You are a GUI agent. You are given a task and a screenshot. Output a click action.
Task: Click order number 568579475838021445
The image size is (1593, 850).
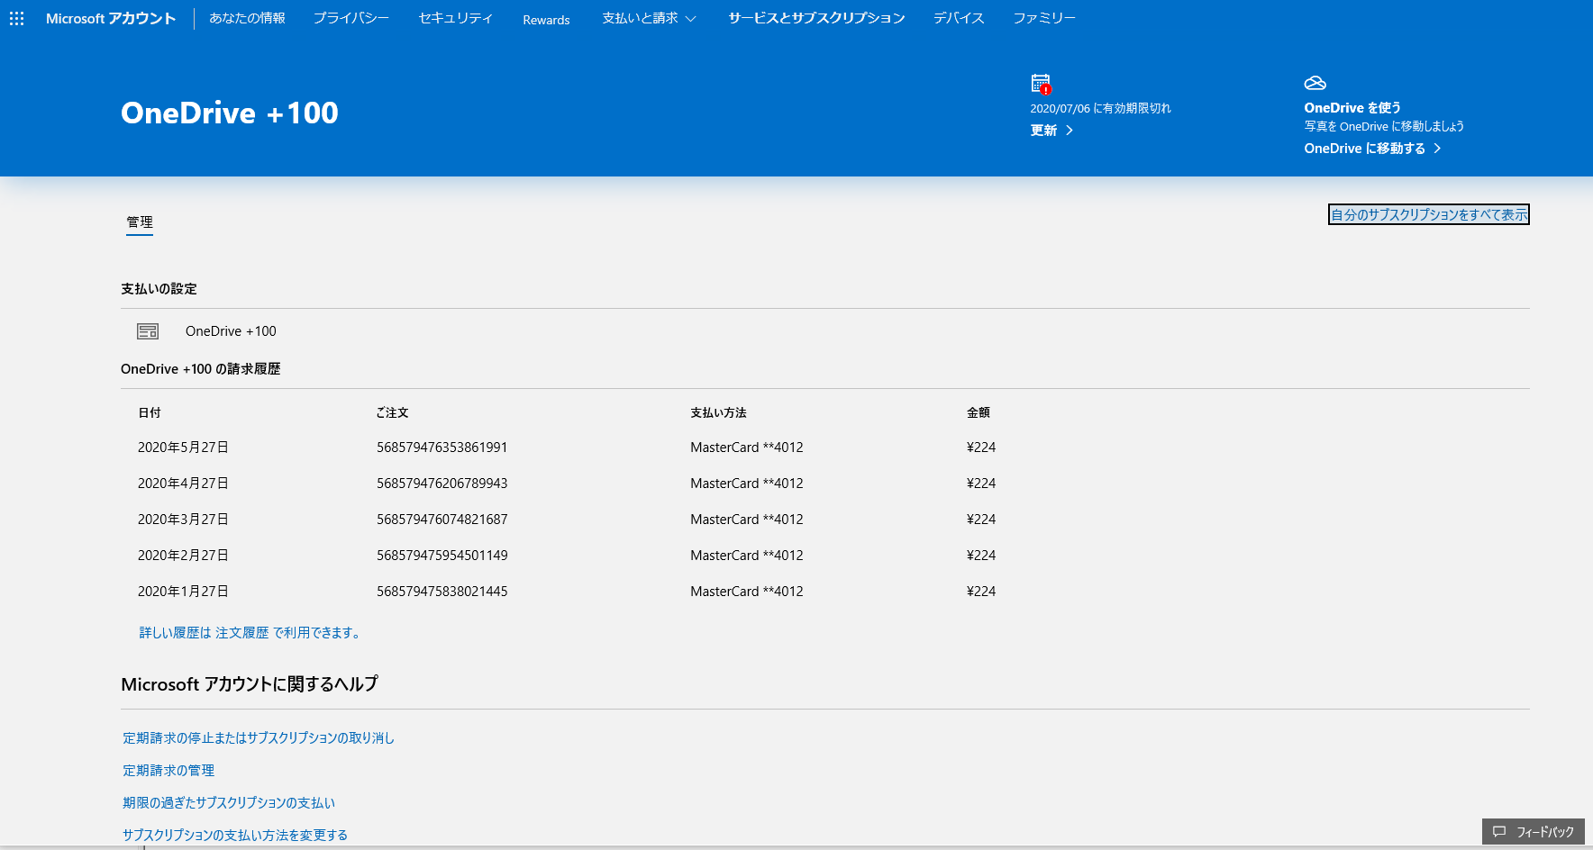(442, 592)
